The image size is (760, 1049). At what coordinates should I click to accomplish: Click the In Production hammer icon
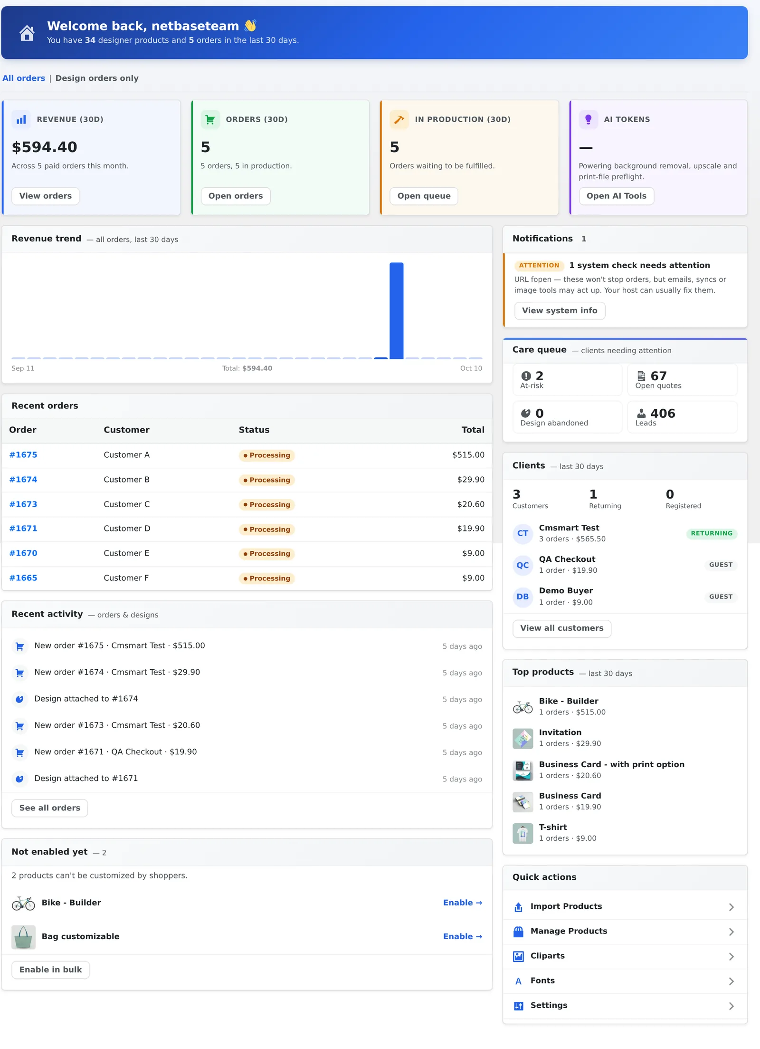click(x=399, y=119)
